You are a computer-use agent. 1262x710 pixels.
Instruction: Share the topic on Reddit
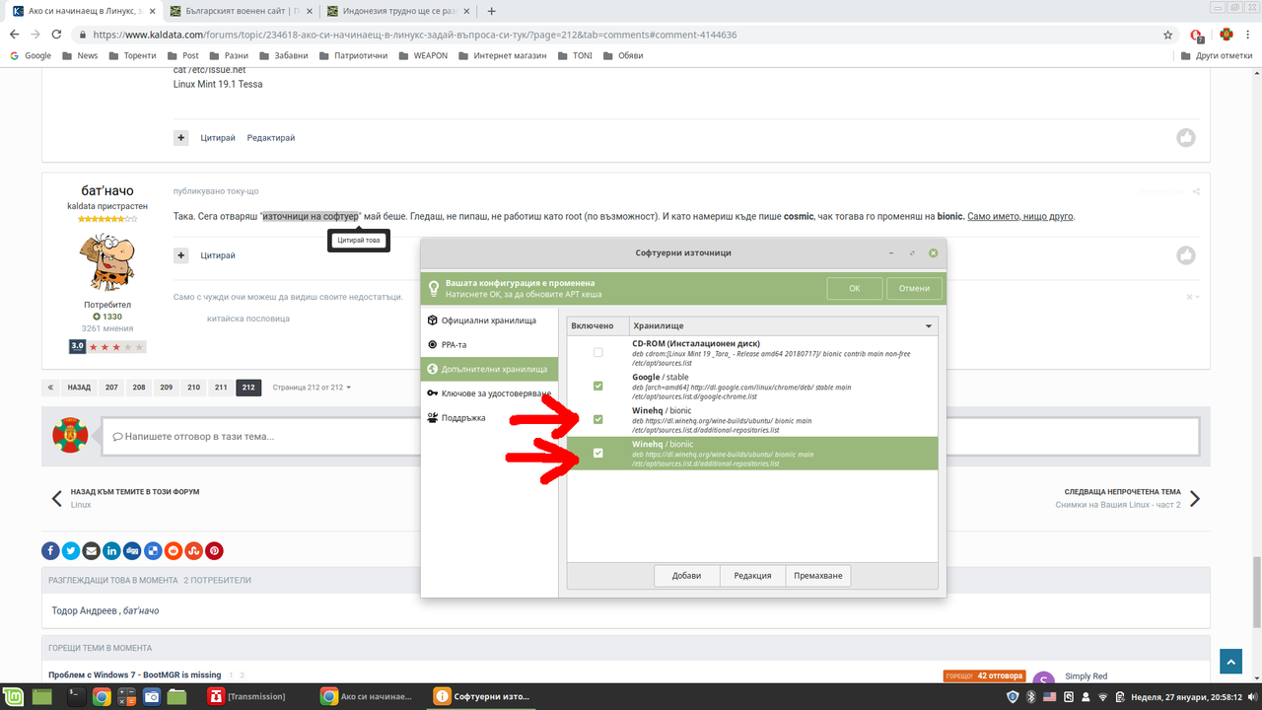pyautogui.click(x=174, y=550)
